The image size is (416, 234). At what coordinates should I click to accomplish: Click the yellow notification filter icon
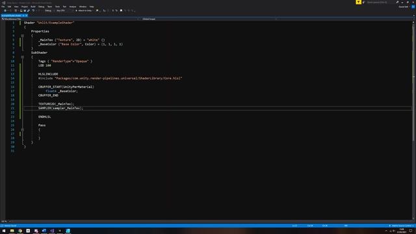pyautogui.click(x=358, y=2)
